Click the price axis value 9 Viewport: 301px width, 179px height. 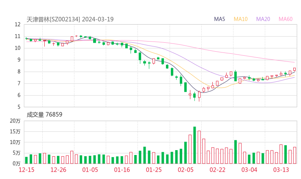coord(19,60)
